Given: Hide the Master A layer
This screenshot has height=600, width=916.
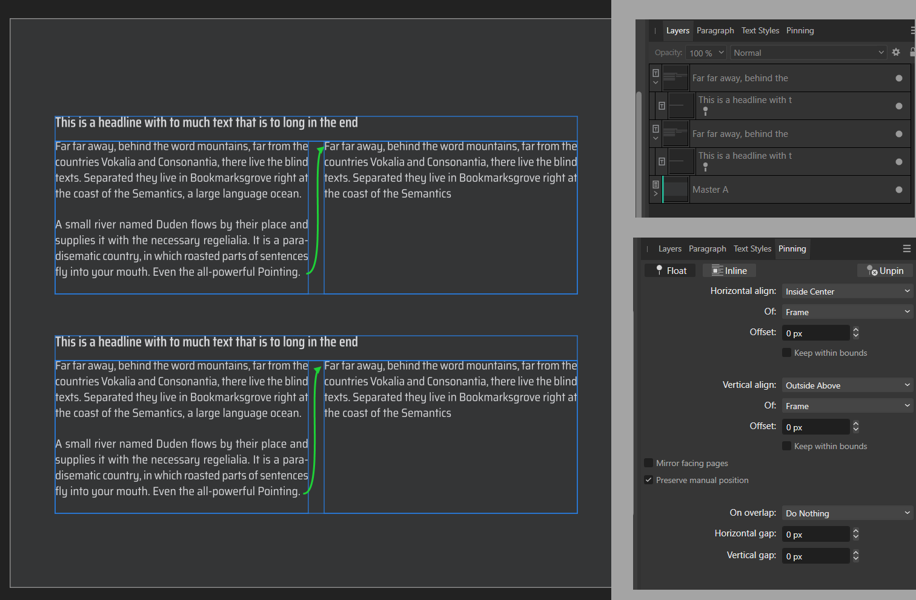Looking at the screenshot, I should point(898,190).
